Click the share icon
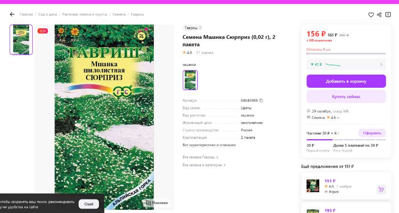 coord(379,15)
